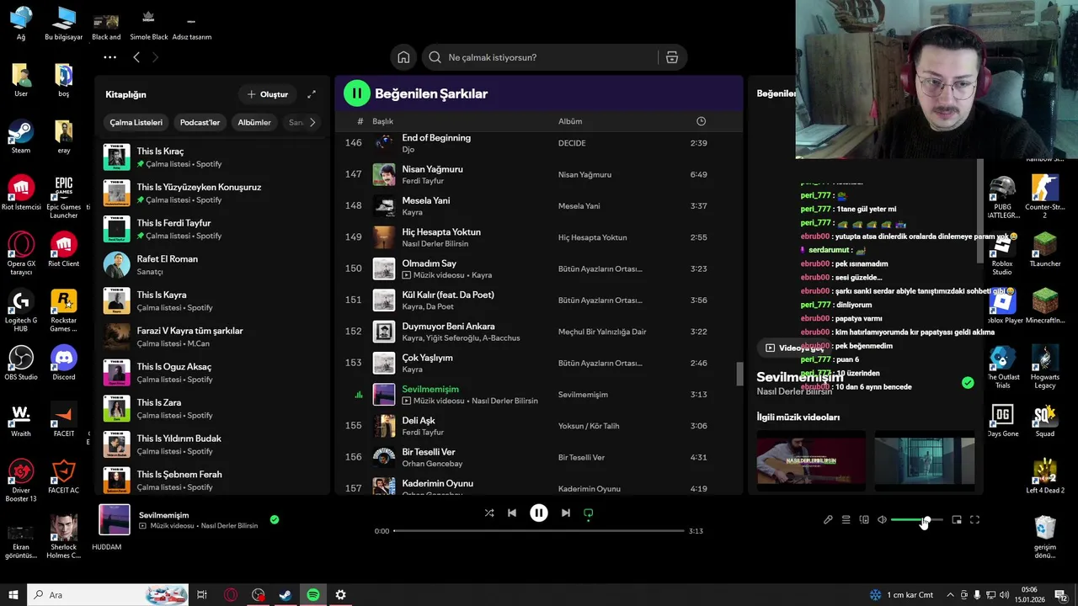
Task: Open This Is Ferdi Tayfur playlist
Action: 211,229
